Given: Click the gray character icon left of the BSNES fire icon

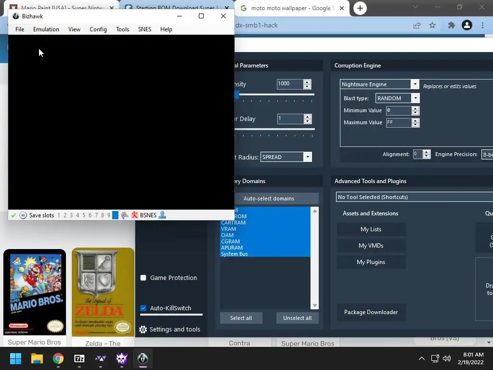Looking at the screenshot, I should click(x=125, y=215).
